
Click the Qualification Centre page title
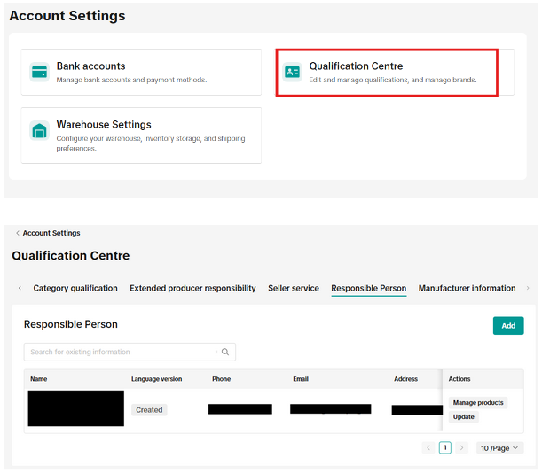pos(71,255)
